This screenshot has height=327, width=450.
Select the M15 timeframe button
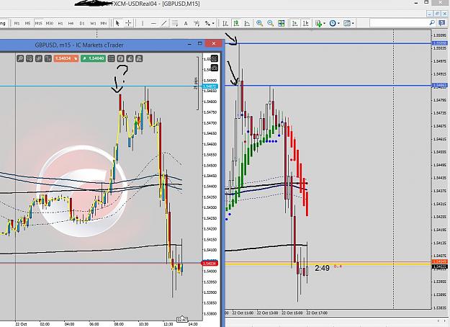tap(38, 23)
